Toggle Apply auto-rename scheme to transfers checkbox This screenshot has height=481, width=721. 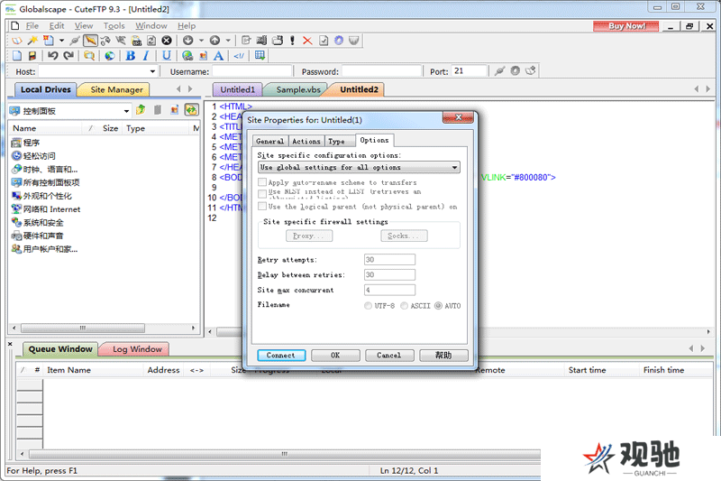(x=262, y=182)
